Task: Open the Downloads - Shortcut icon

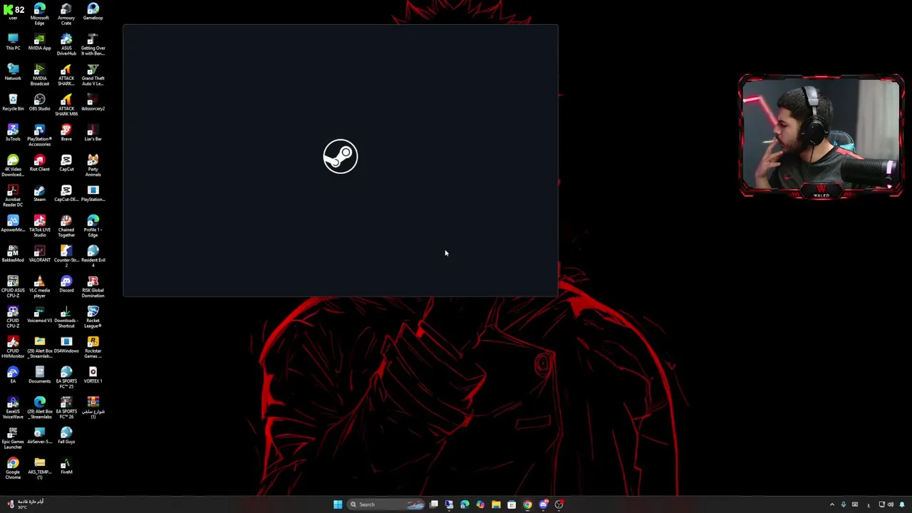Action: (x=66, y=317)
